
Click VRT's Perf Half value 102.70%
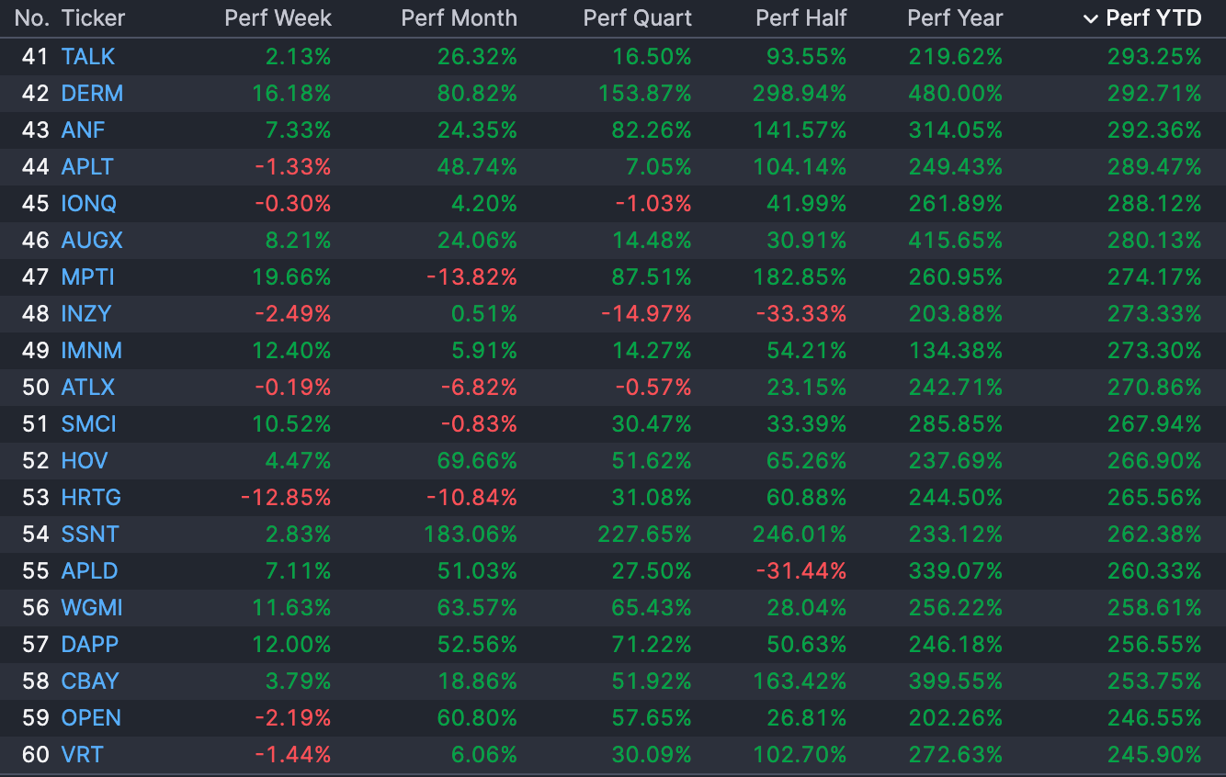click(800, 755)
